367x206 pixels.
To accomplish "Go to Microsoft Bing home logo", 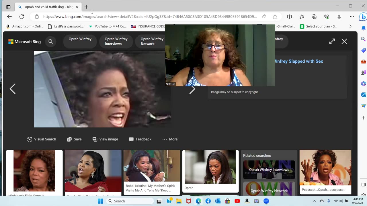I will click(24, 41).
